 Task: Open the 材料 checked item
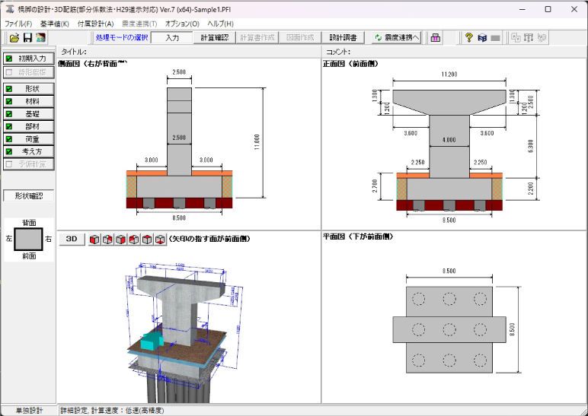point(29,101)
